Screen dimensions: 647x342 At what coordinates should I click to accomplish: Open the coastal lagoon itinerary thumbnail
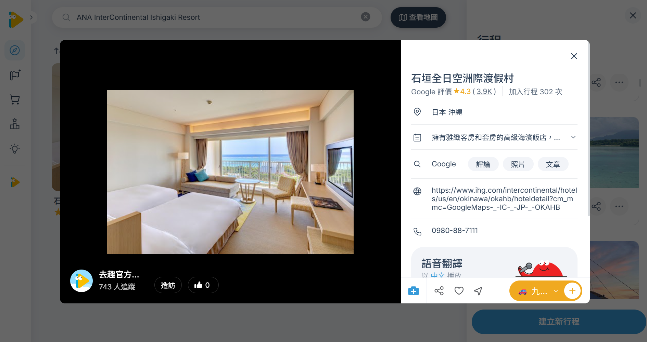pyautogui.click(x=614, y=152)
